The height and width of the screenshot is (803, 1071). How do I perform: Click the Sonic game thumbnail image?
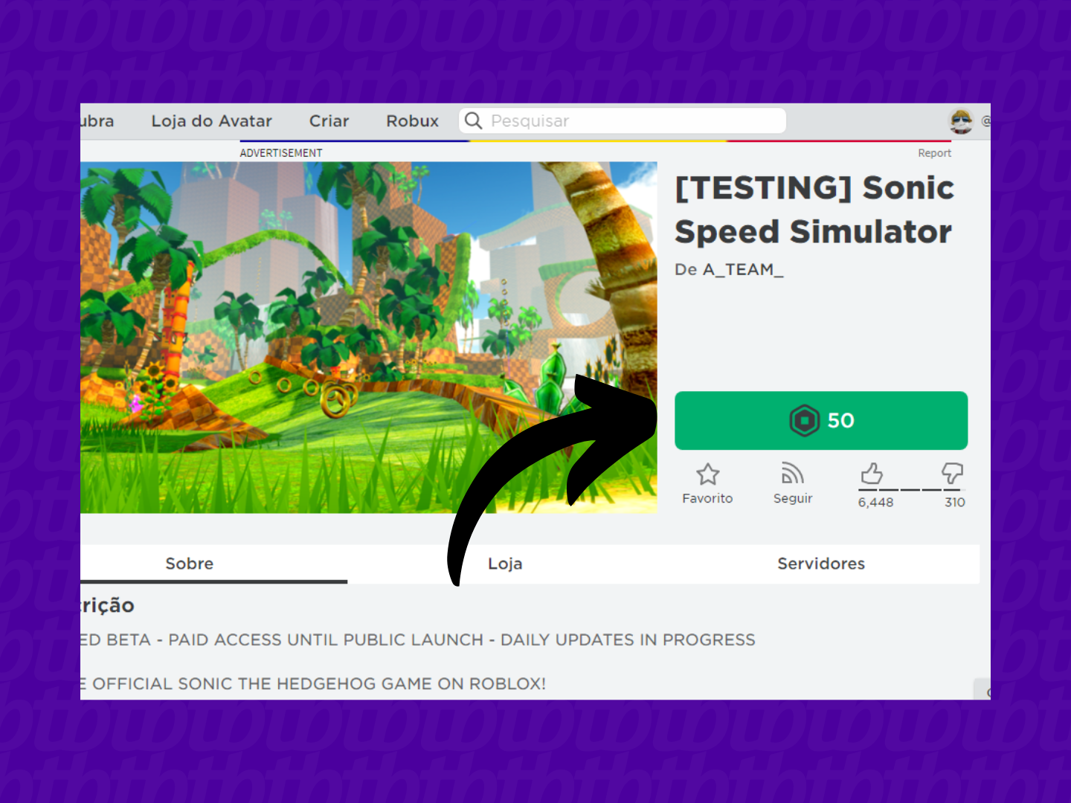(x=369, y=338)
